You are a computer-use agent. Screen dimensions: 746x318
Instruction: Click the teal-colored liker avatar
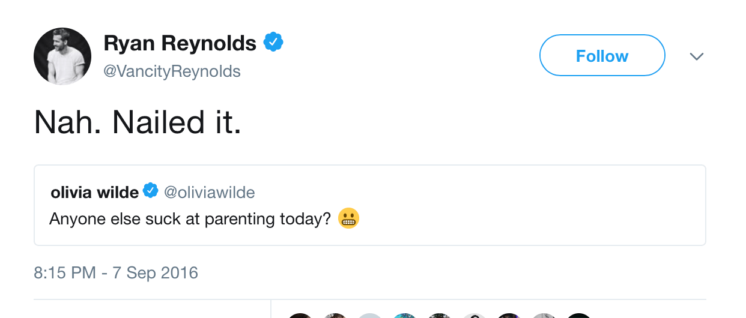click(405, 315)
